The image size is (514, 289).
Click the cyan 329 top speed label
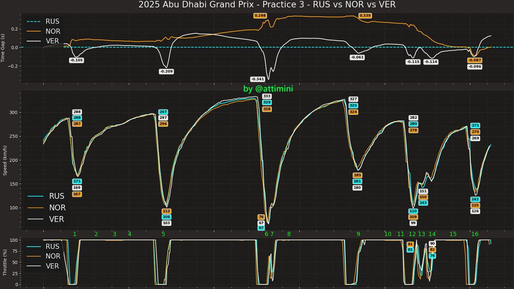click(267, 102)
